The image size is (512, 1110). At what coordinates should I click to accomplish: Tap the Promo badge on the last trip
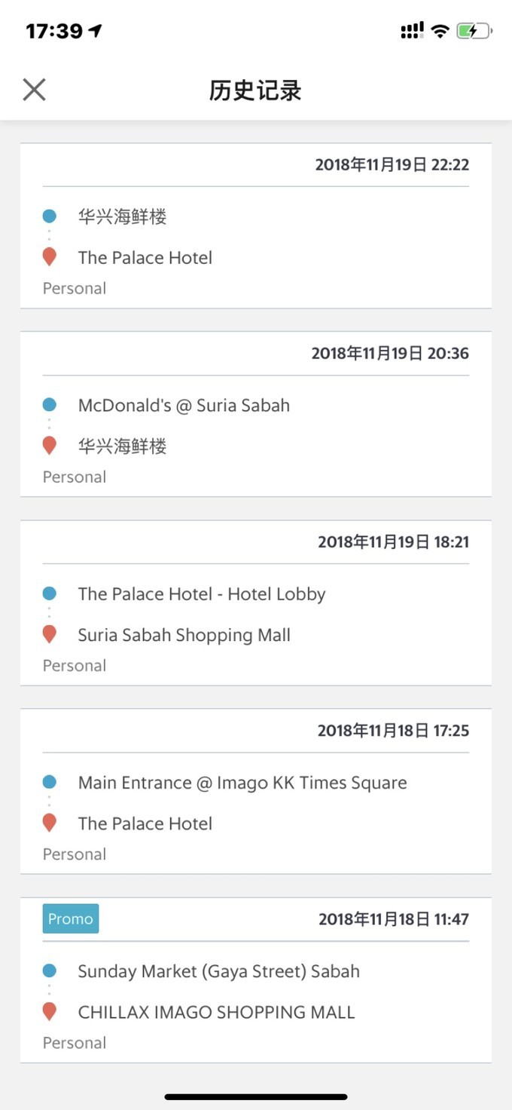(x=71, y=918)
